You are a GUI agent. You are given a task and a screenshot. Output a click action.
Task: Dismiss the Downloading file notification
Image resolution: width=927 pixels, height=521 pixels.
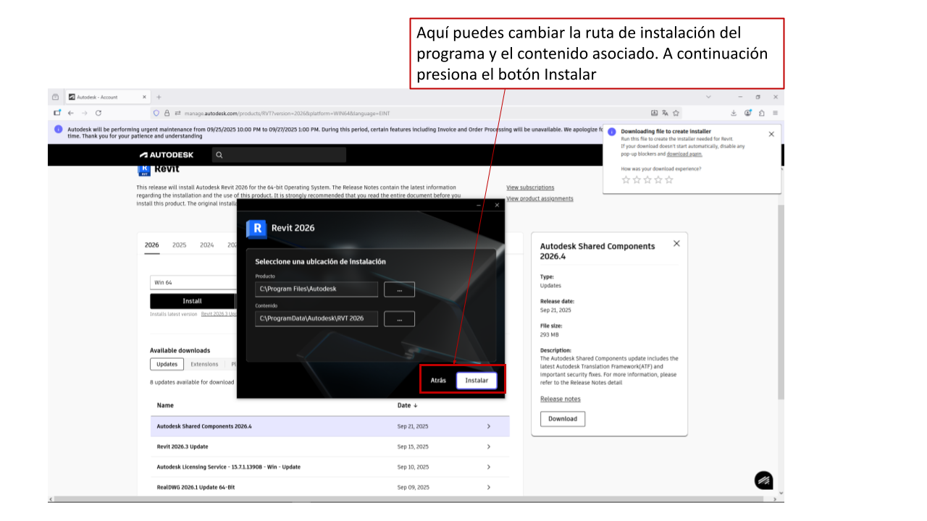click(771, 134)
